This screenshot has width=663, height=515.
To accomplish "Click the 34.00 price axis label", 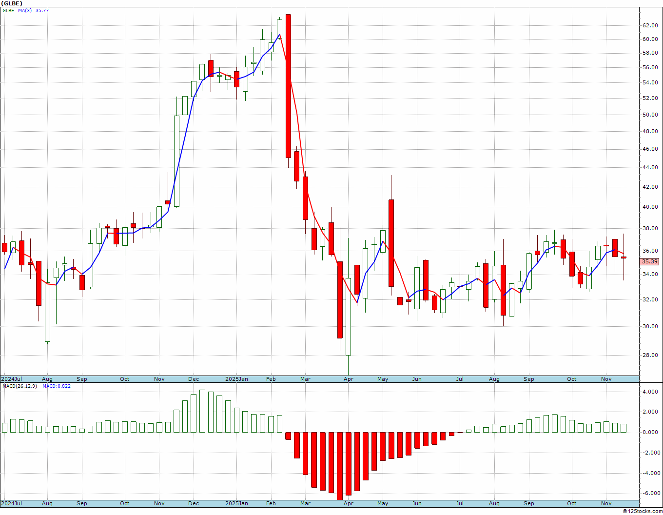I will [x=650, y=275].
